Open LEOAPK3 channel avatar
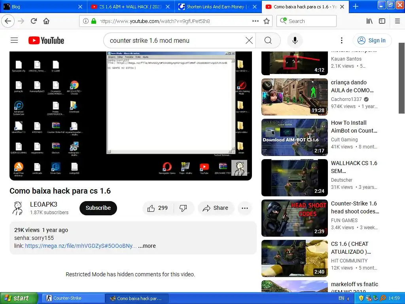Viewport: 405px width, 304px height. 17,208
